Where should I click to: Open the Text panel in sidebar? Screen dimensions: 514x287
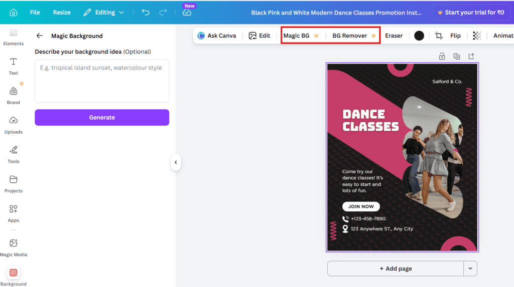pyautogui.click(x=14, y=66)
